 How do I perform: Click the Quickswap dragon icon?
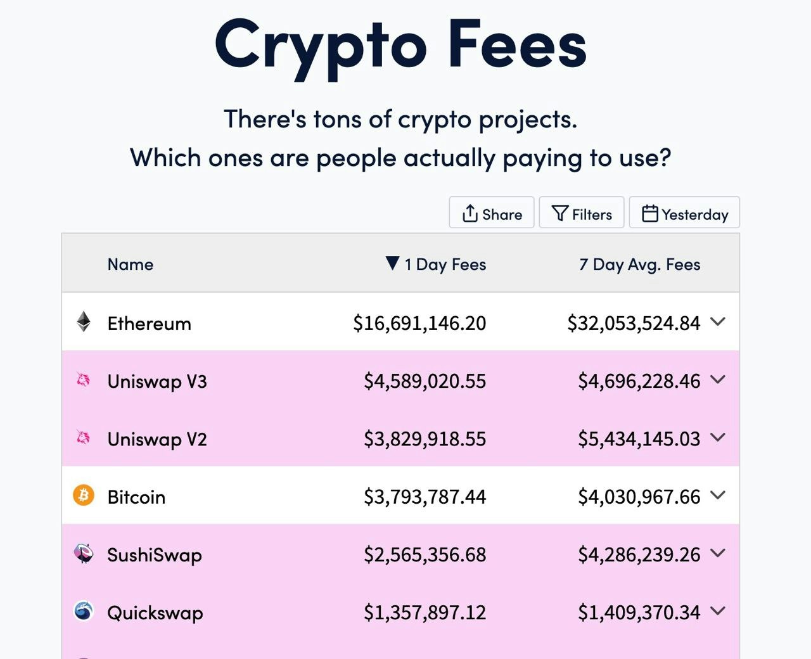point(83,612)
